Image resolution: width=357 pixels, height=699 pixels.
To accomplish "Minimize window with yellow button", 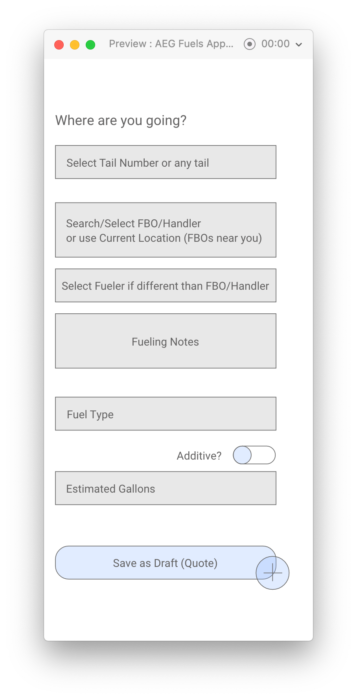I will [x=75, y=45].
